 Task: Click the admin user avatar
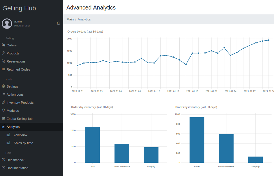[7, 24]
